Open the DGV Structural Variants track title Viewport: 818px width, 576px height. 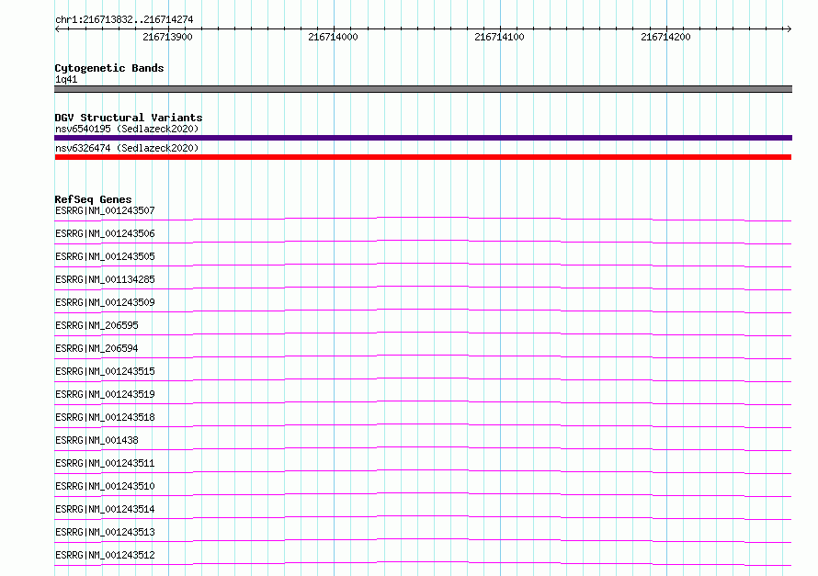point(129,118)
